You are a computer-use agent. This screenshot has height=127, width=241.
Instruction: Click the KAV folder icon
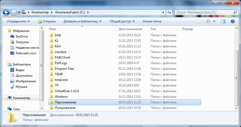pos(52,46)
